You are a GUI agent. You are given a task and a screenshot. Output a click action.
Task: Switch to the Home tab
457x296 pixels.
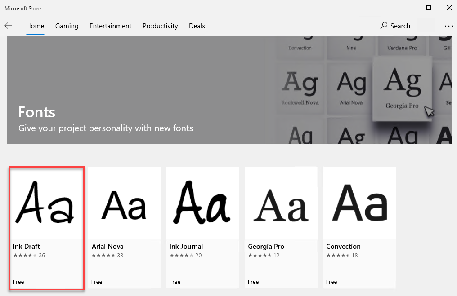[35, 26]
